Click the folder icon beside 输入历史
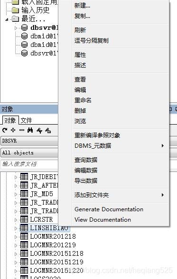 (16, 10)
